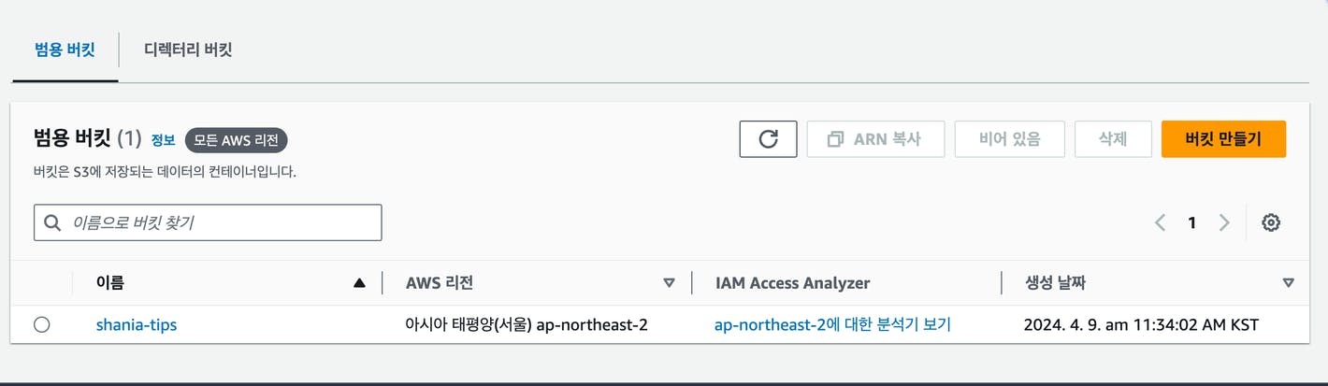Screen dimensions: 1328x386
Task: Click the 비어 있음 button
Action: click(1009, 138)
